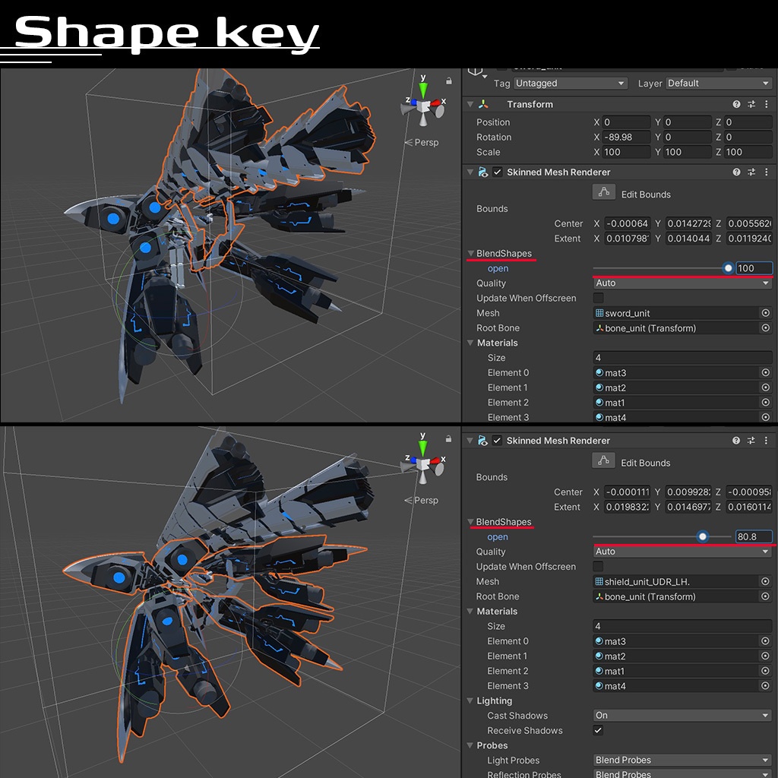Open the picker for lower Element 2 mat1
Image resolution: width=778 pixels, height=778 pixels.
[765, 671]
